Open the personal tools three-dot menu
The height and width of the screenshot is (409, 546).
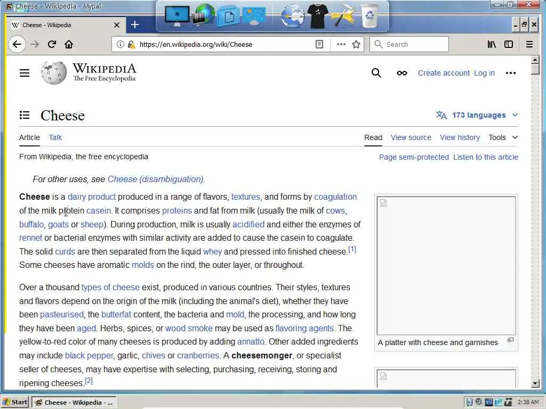(510, 73)
